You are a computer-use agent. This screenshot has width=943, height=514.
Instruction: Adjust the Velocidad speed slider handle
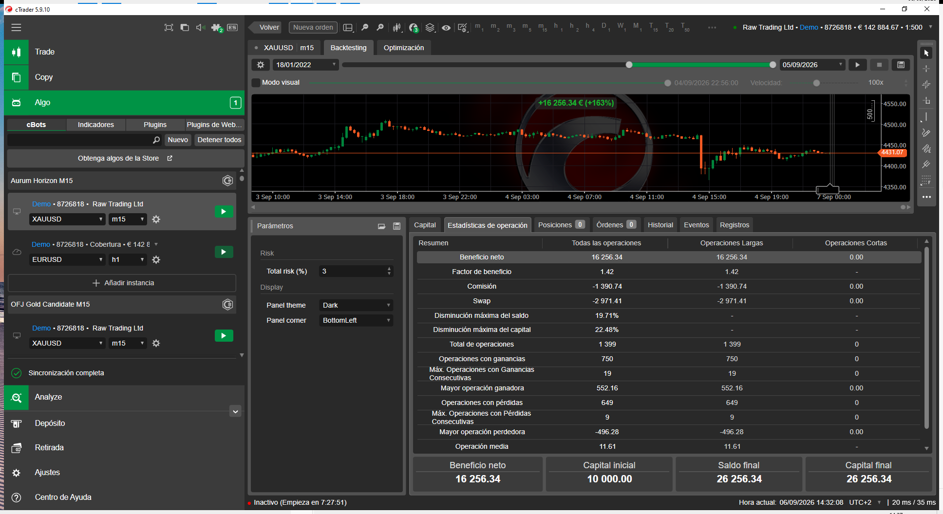click(816, 83)
